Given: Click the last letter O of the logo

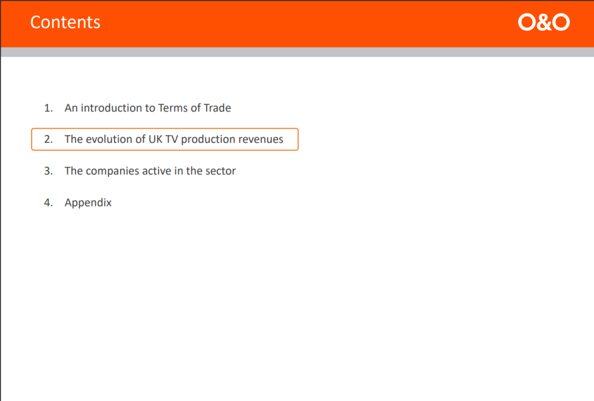Looking at the screenshot, I should [x=561, y=23].
